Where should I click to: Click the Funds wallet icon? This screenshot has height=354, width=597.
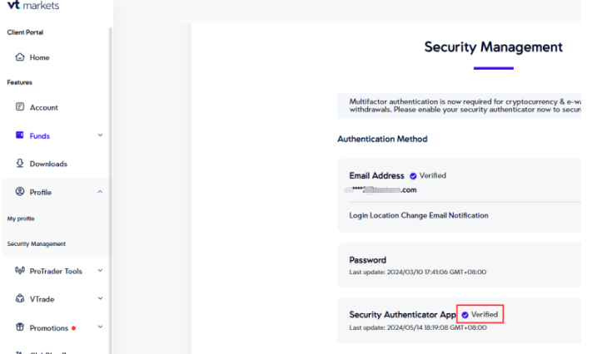20,135
